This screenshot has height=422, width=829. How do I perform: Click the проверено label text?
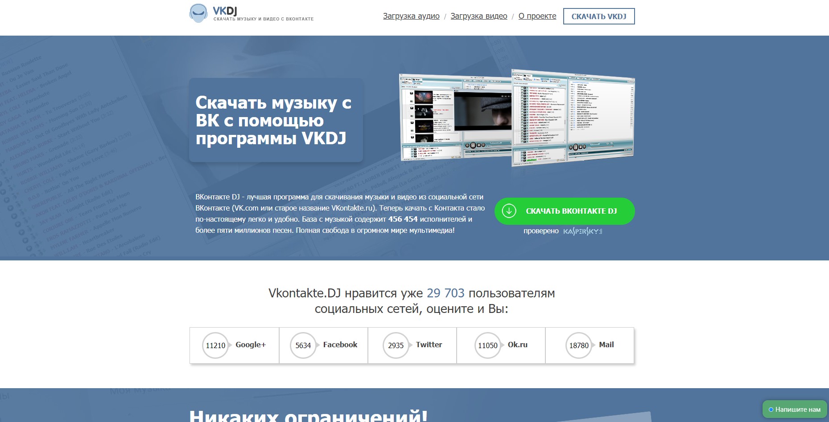pos(541,231)
